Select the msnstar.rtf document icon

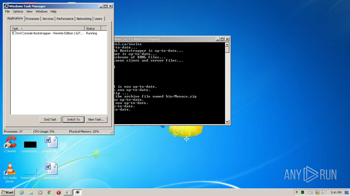[x=51, y=171]
